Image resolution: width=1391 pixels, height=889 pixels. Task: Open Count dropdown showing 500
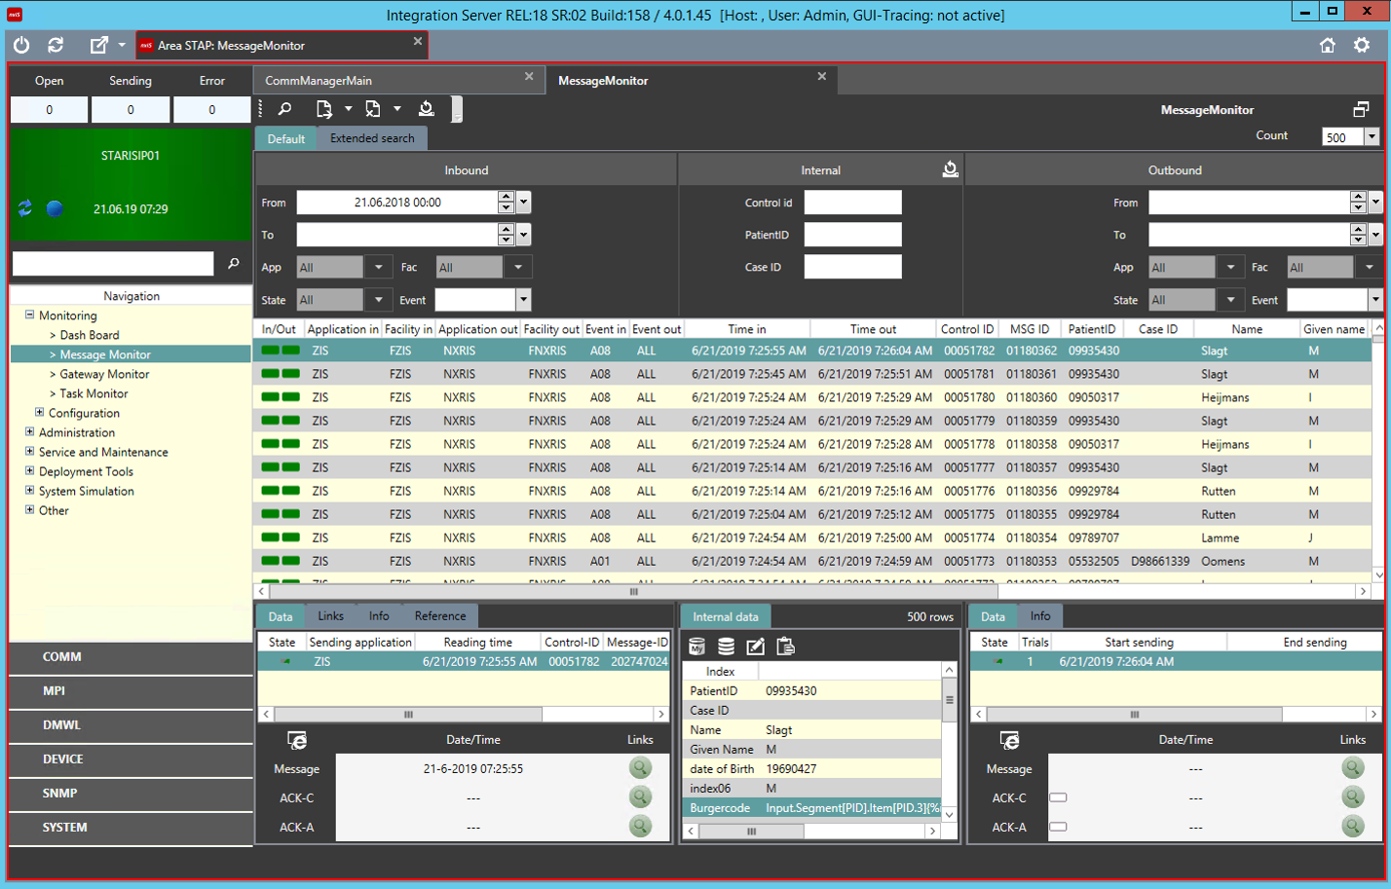tap(1372, 137)
